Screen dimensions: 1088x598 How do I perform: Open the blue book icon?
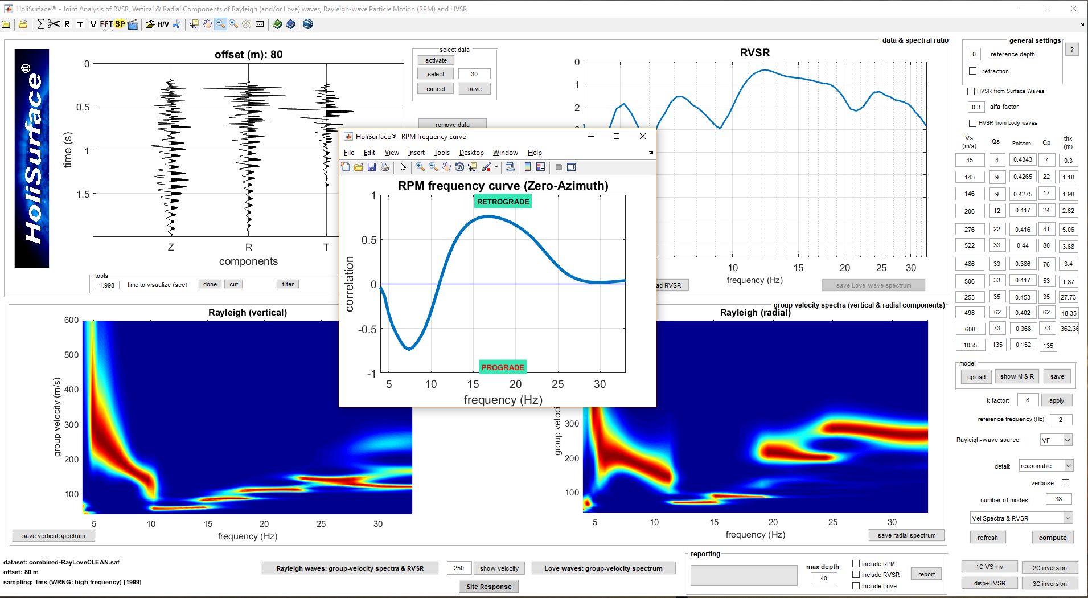pyautogui.click(x=290, y=24)
